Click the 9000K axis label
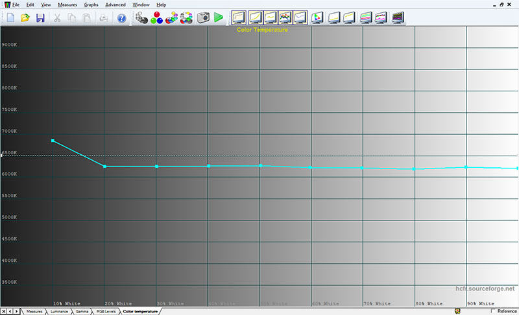The height and width of the screenshot is (315, 519). point(9,45)
